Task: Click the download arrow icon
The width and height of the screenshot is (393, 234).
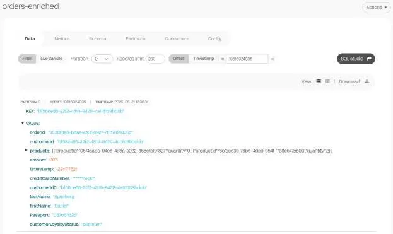Action: pos(367,81)
